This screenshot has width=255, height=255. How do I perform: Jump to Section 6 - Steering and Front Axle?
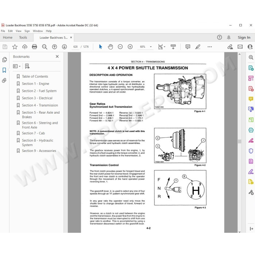[40, 125]
